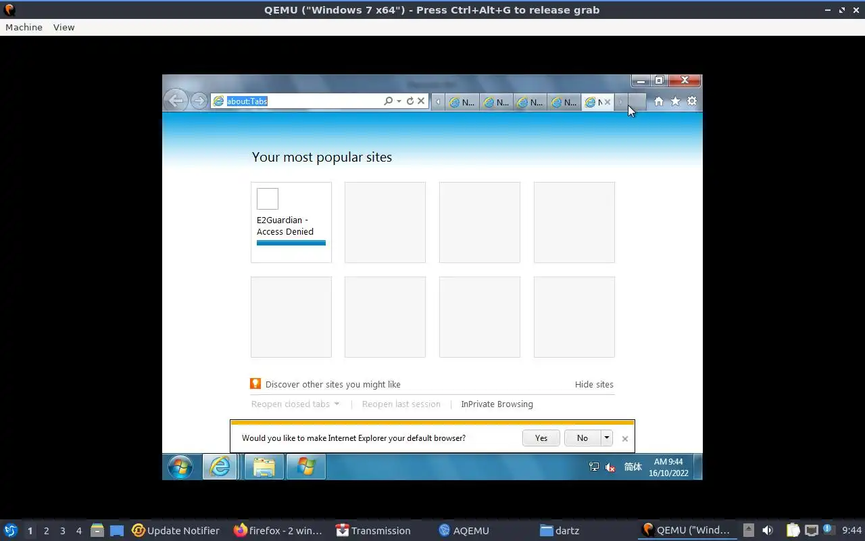Open Favorites star icon
Screen dimensions: 865x541
675,101
